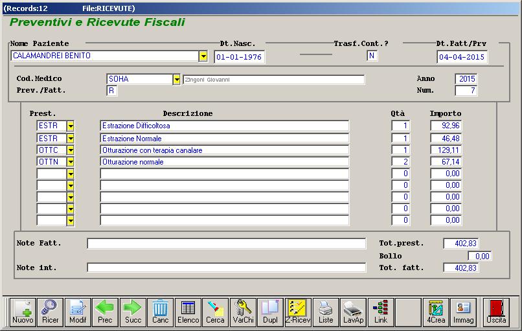Click the 4Crea toolbar icon
The image size is (522, 331).
(436, 312)
